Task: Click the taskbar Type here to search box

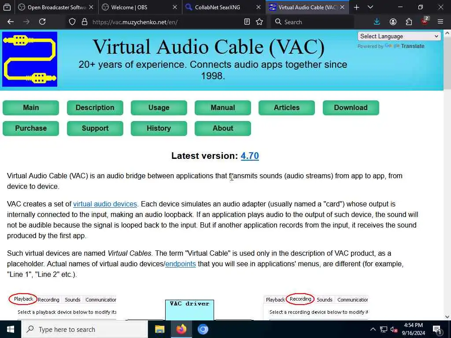Action: point(85,329)
